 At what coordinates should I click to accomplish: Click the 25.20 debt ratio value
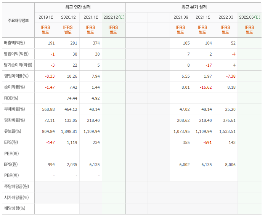[x=230, y=109]
